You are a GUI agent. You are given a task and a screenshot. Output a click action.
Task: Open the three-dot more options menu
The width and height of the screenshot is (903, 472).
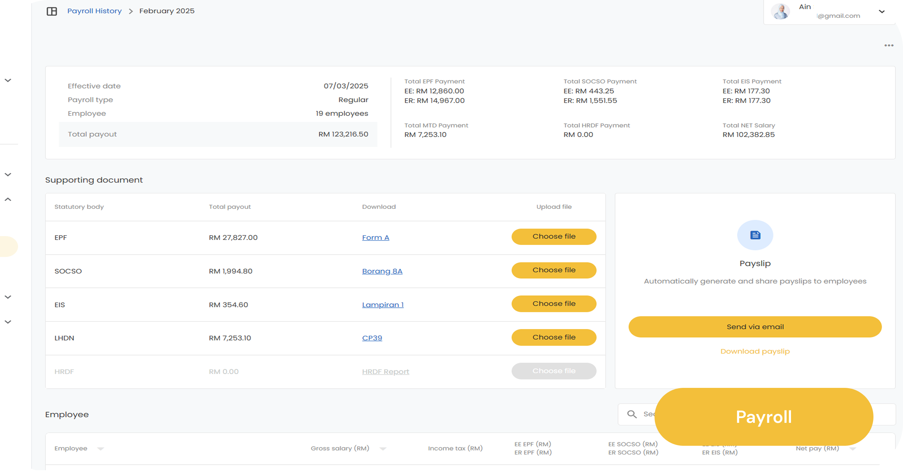click(889, 46)
